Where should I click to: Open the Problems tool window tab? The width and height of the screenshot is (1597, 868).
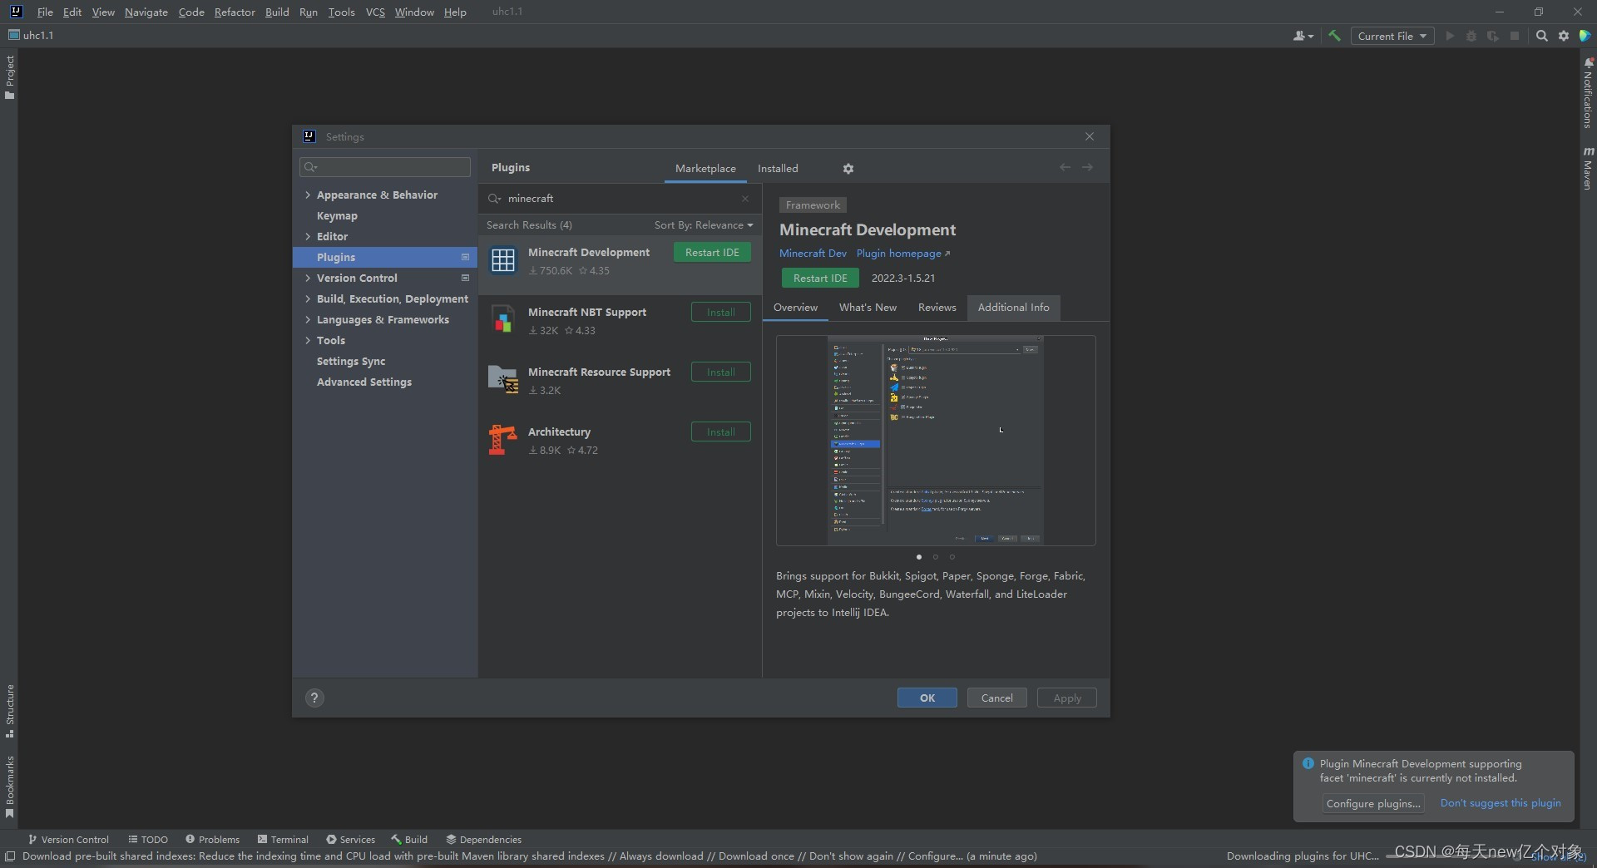[213, 840]
